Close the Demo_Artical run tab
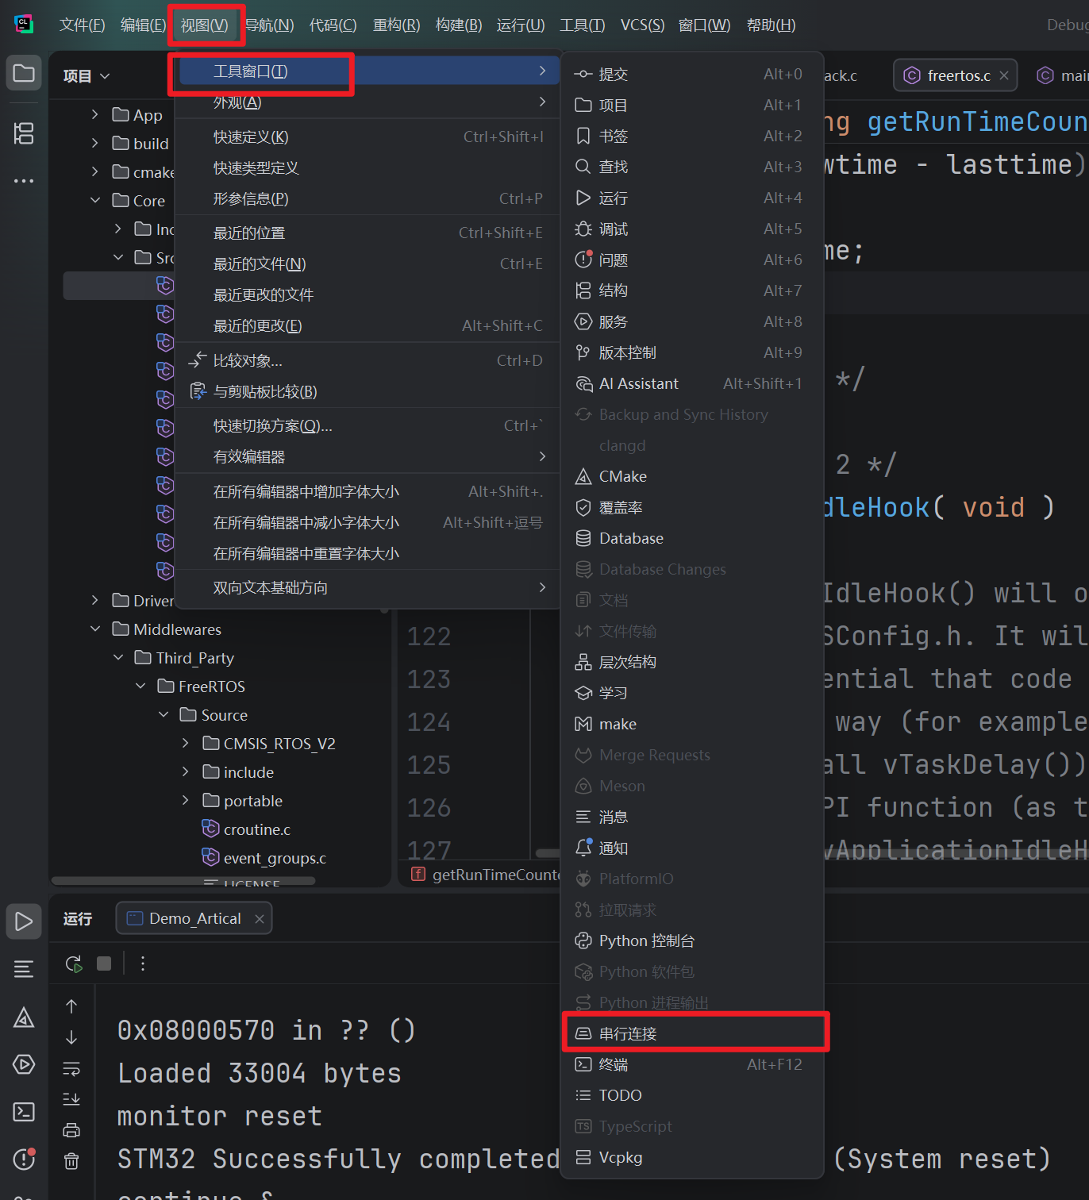1089x1200 pixels. coord(259,919)
